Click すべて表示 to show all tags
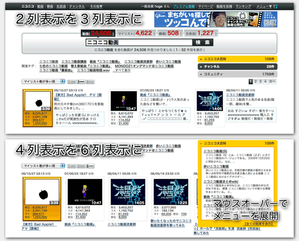 pos(122,71)
